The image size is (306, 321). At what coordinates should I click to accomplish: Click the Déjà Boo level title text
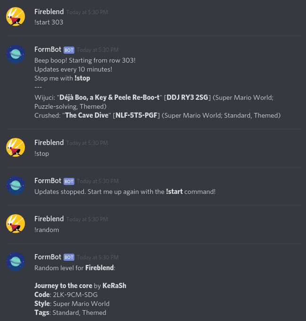pyautogui.click(x=109, y=97)
